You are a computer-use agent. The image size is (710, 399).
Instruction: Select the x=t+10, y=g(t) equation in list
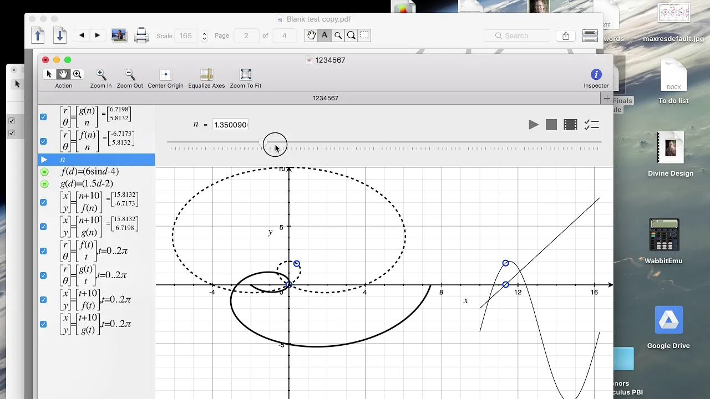(97, 324)
